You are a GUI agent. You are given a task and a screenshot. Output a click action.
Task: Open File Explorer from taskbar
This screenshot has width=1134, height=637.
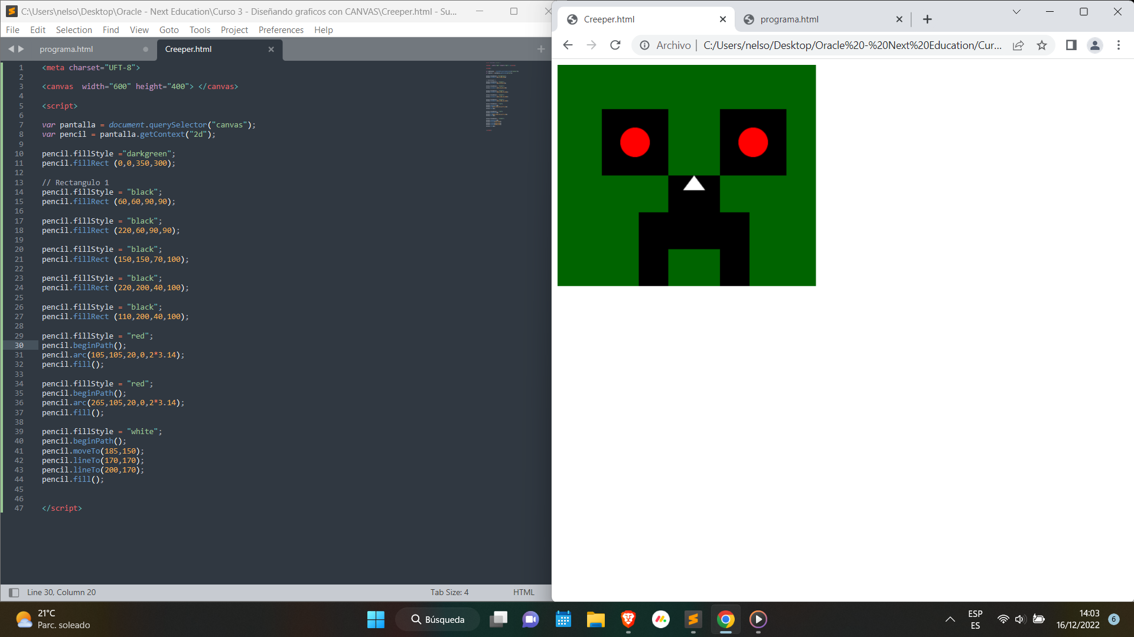pyautogui.click(x=595, y=619)
